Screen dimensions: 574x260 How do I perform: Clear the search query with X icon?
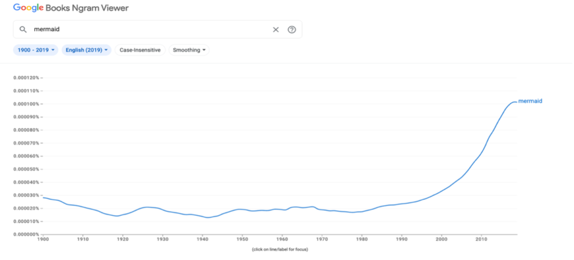point(276,30)
